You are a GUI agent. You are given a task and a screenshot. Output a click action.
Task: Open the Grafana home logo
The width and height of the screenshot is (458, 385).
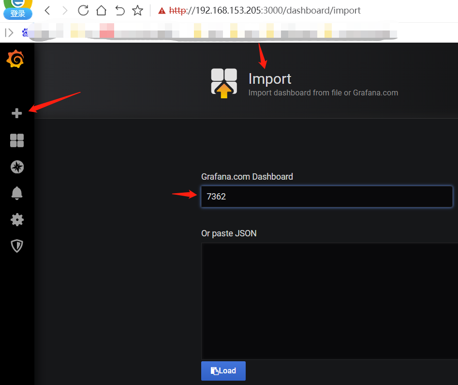(15, 59)
